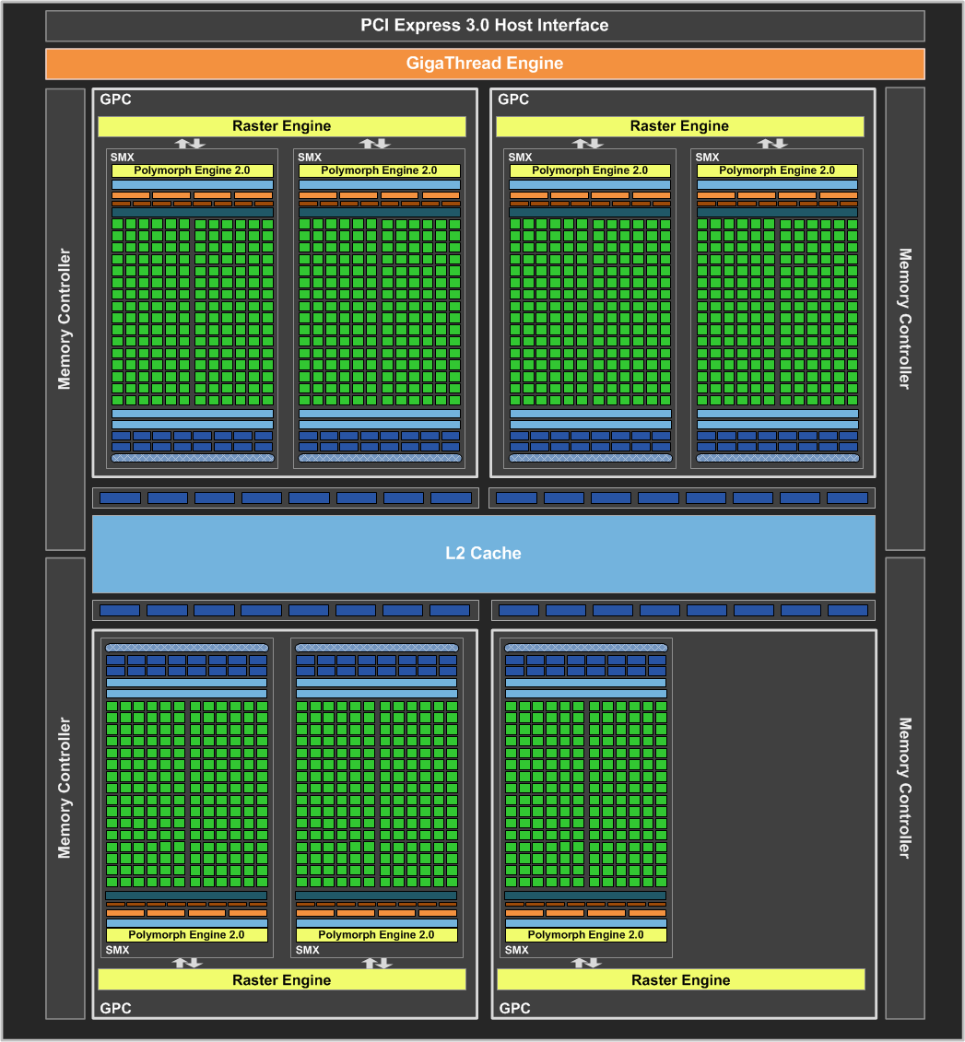The image size is (965, 1042).
Task: Select the upper-right Memory Controller block
Action: click(905, 319)
